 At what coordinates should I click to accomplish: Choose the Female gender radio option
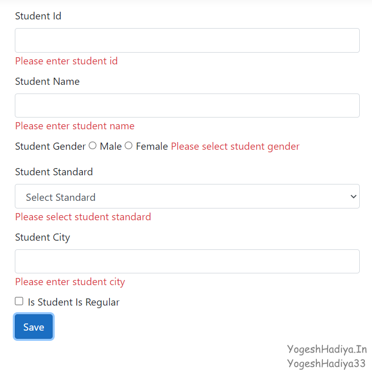(129, 146)
